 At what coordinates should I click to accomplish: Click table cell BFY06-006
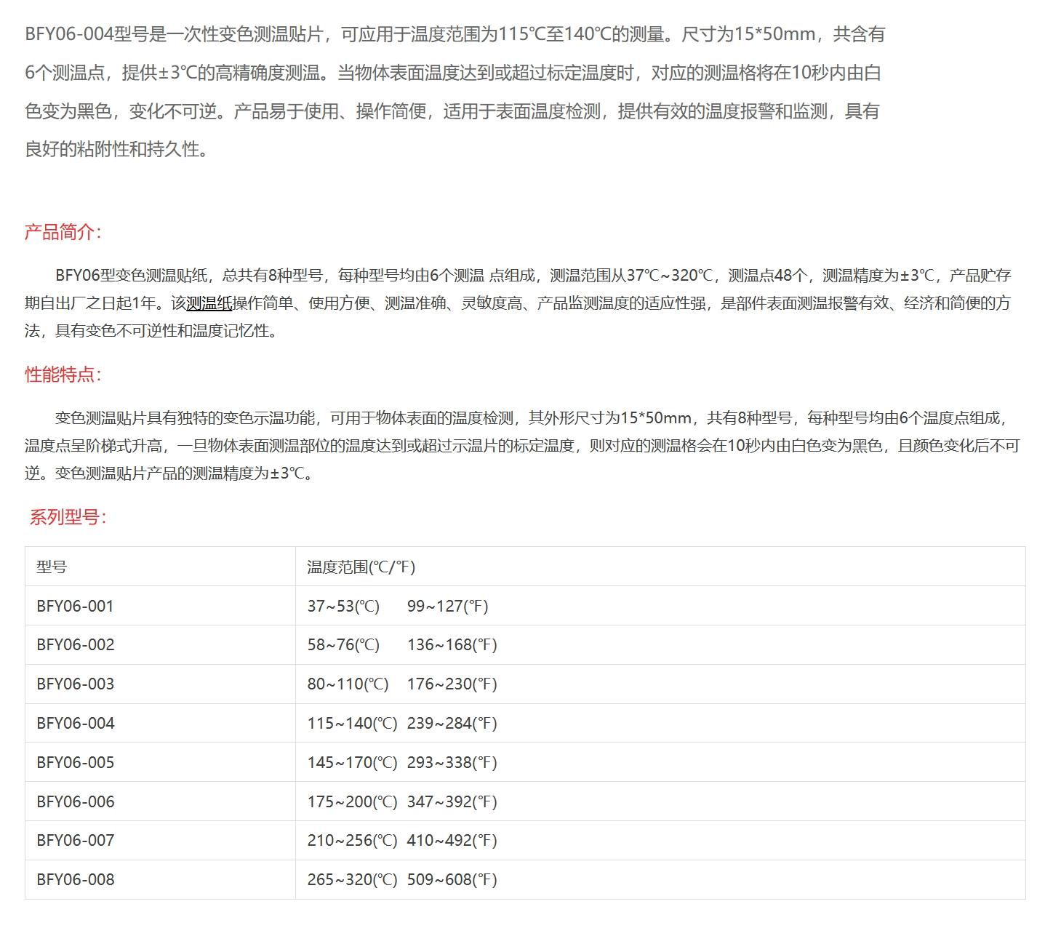tap(160, 801)
